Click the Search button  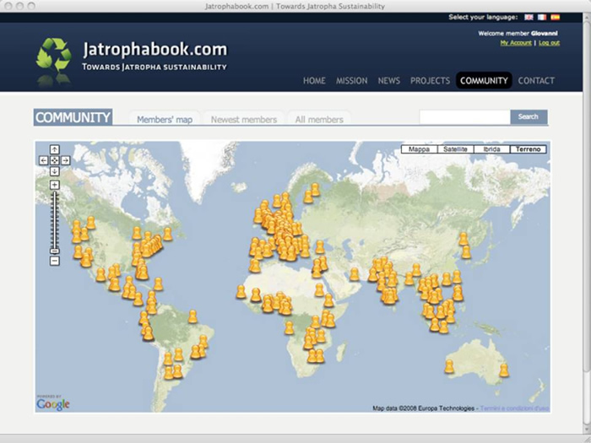(529, 116)
